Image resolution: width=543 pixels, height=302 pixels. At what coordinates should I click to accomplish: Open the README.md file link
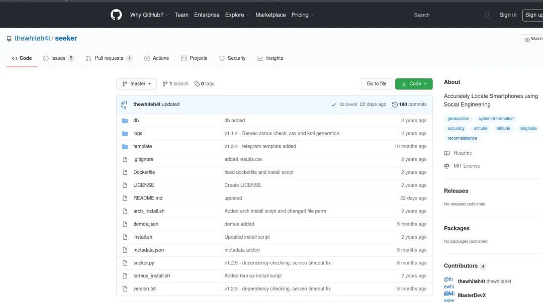pyautogui.click(x=148, y=198)
